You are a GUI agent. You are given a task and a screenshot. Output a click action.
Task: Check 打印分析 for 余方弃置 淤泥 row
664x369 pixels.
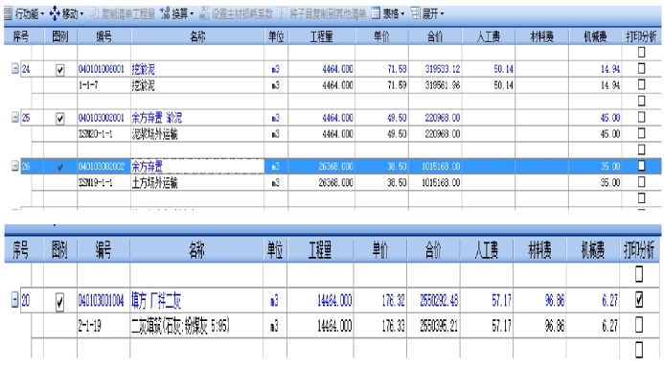(x=642, y=117)
